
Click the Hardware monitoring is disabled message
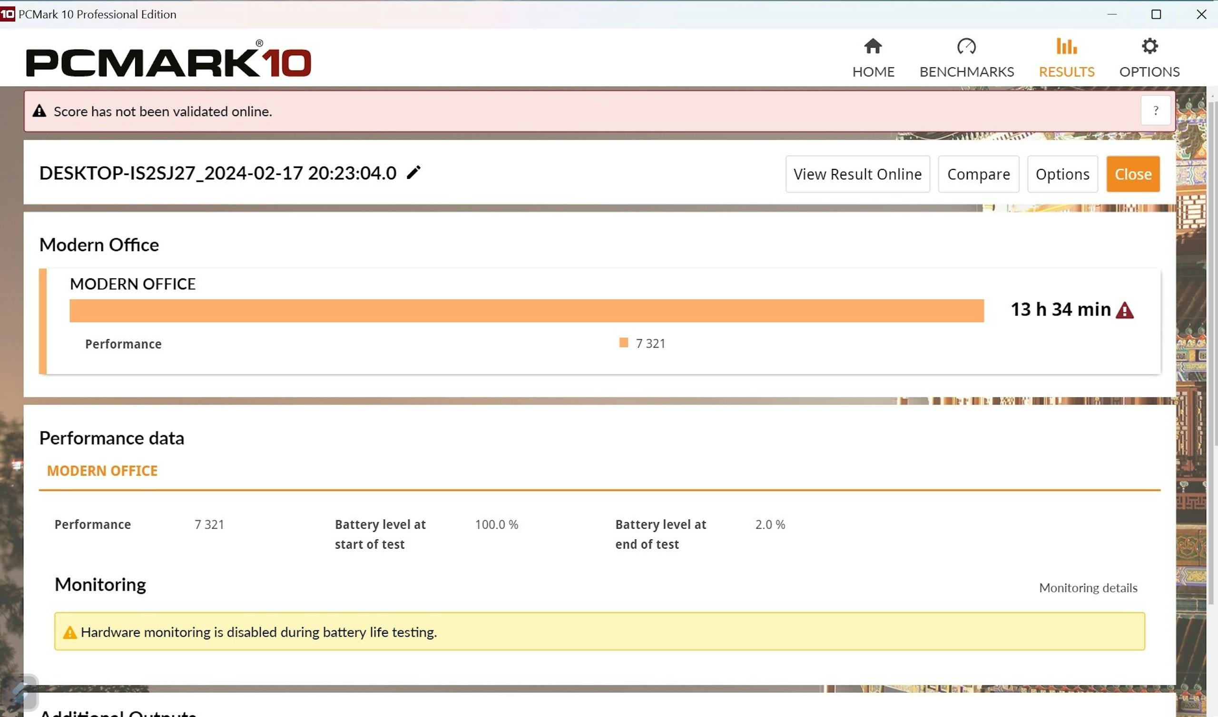click(258, 632)
